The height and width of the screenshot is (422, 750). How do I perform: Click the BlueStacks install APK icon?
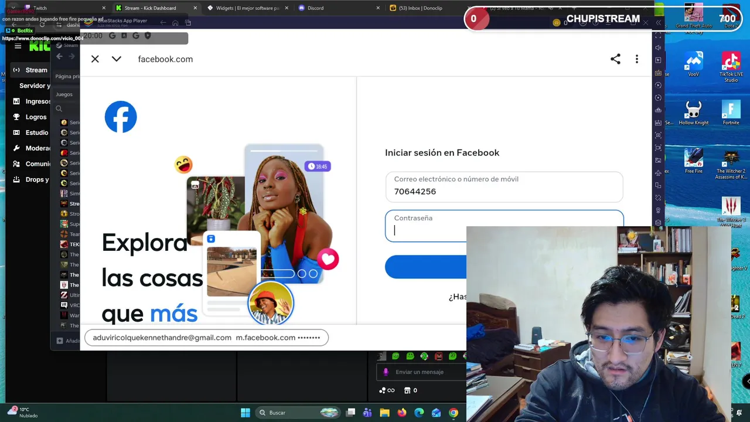659,122
